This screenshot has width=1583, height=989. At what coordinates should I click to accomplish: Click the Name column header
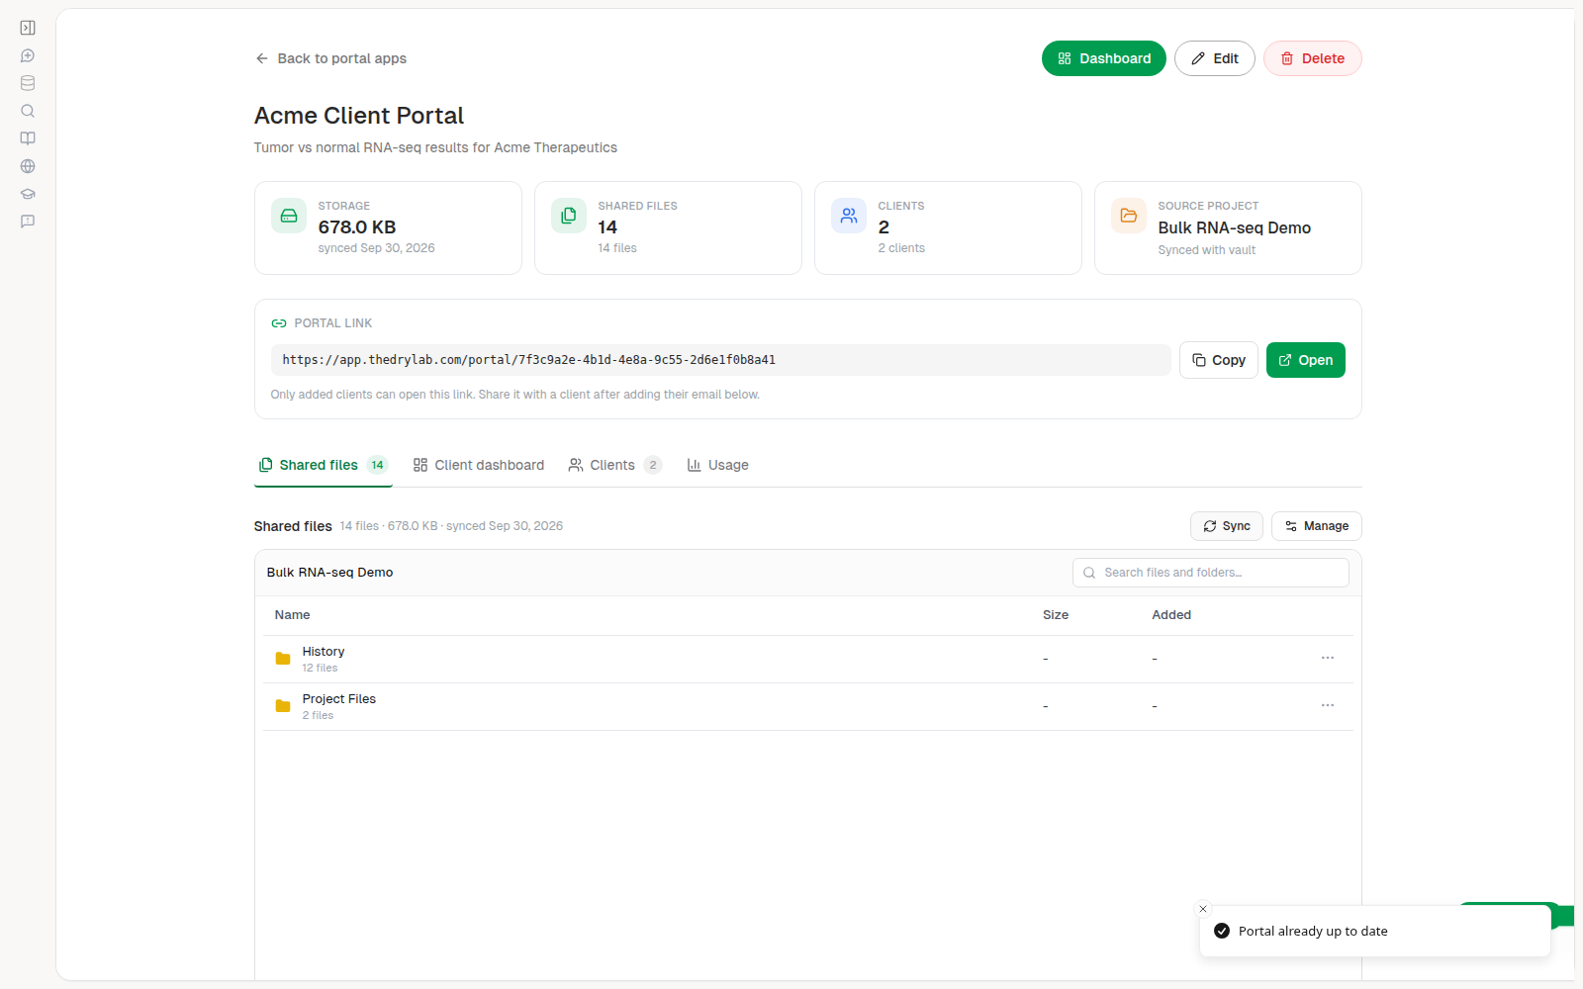pyautogui.click(x=293, y=615)
